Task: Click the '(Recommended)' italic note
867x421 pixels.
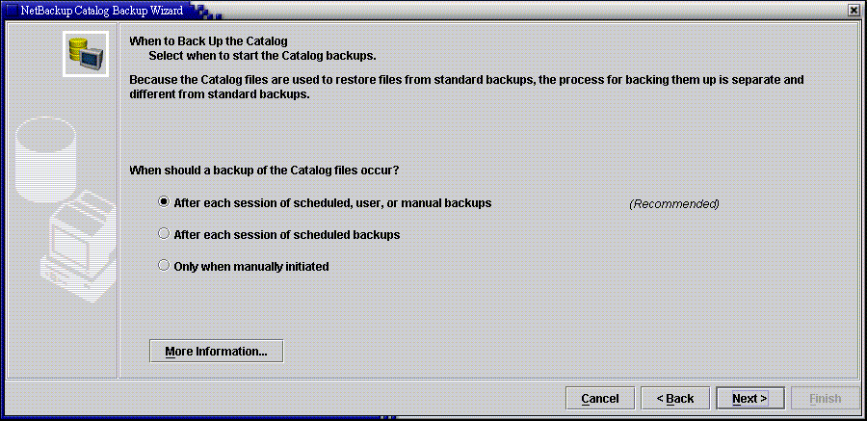Action: coord(674,203)
